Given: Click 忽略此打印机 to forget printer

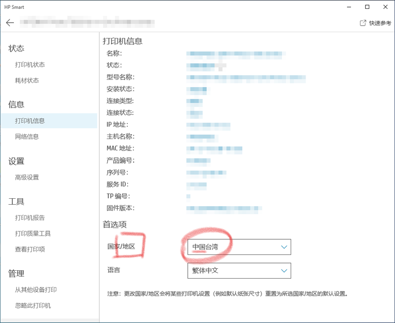Looking at the screenshot, I should click(33, 305).
